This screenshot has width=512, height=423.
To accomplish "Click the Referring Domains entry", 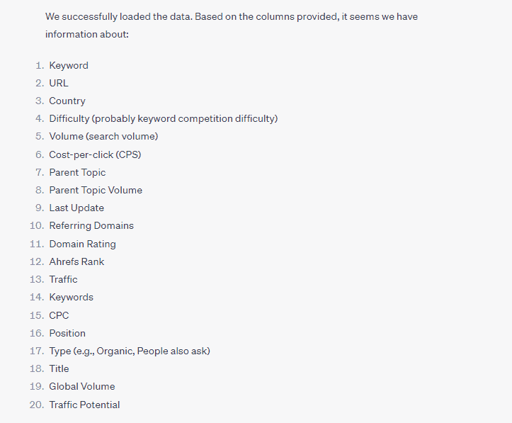I will coord(91,226).
